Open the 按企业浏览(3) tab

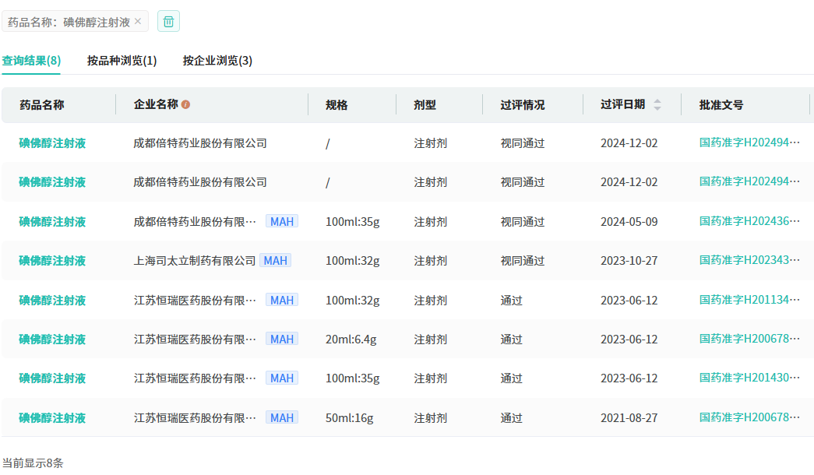coord(217,61)
